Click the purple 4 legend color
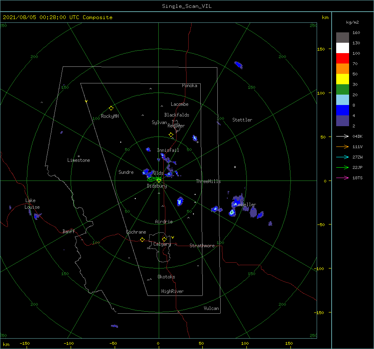Image resolution: width=374 pixels, height=349 pixels. pyautogui.click(x=342, y=120)
